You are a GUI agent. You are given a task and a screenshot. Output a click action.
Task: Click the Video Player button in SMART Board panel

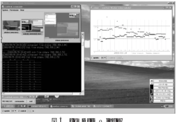pyautogui.click(x=163, y=88)
